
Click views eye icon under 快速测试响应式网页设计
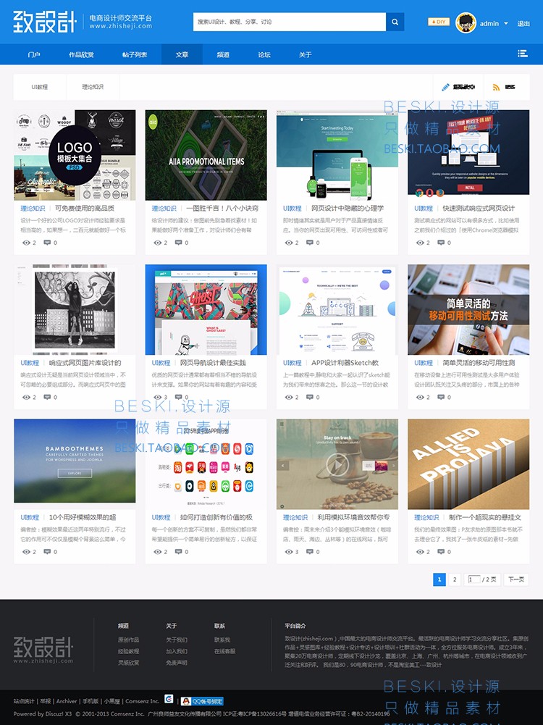coord(420,243)
